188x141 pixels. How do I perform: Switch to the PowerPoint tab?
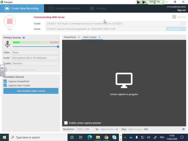(x=70, y=37)
